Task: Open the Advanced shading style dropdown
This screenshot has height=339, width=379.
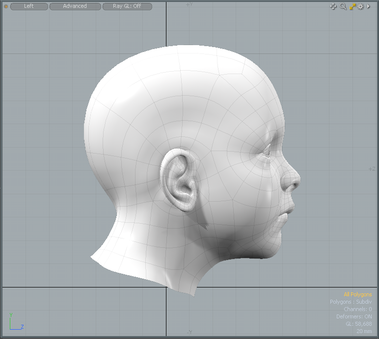Action: tap(75, 6)
